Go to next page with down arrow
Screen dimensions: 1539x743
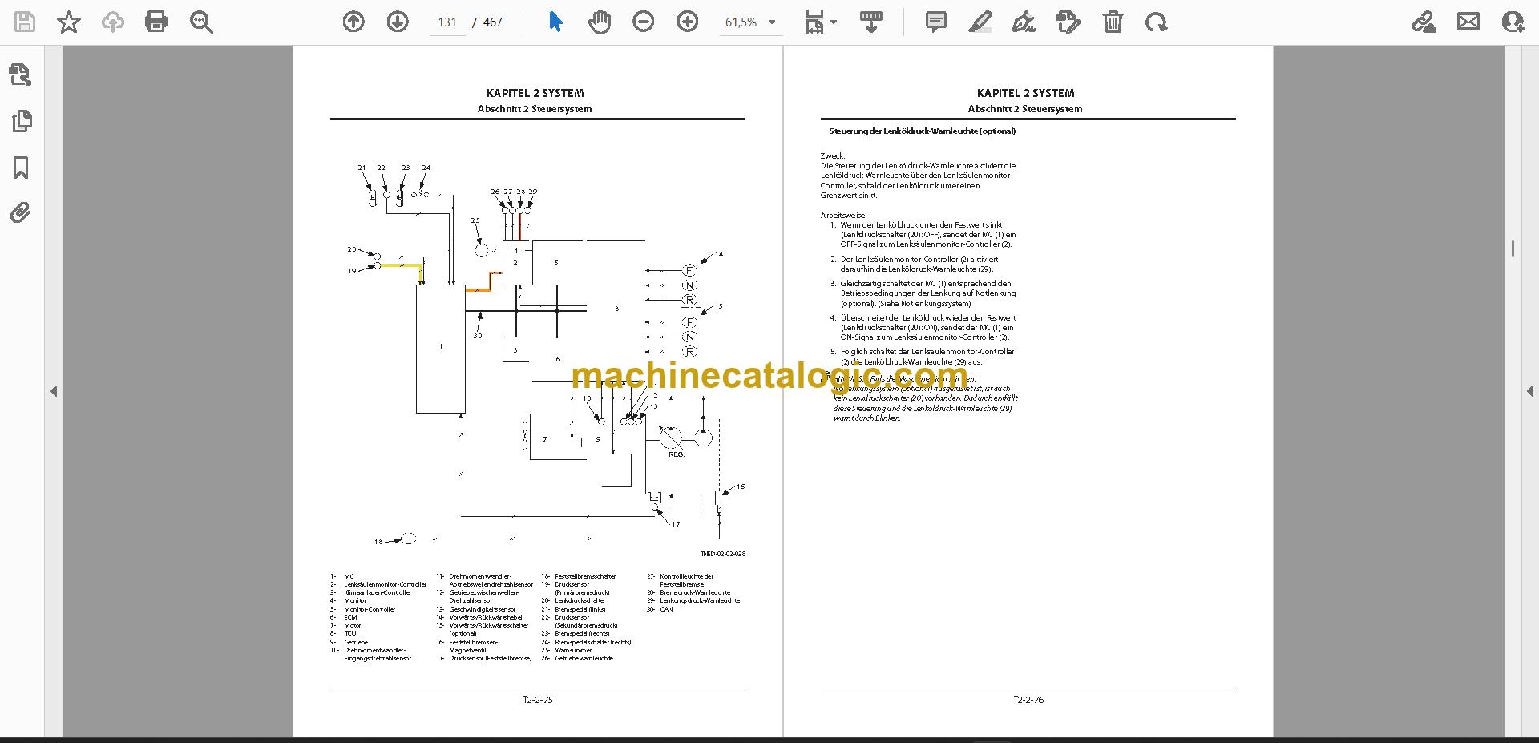pyautogui.click(x=398, y=22)
